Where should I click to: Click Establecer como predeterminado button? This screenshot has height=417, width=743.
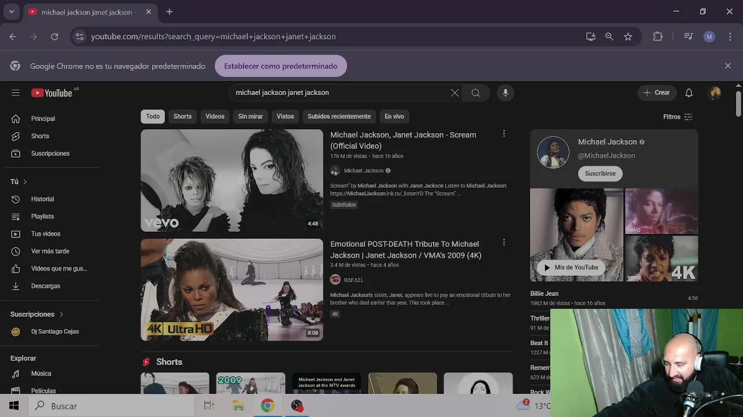[x=281, y=66]
